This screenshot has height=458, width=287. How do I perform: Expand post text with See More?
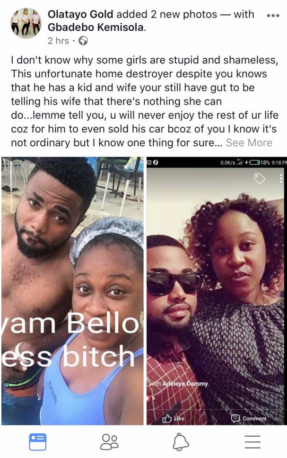pos(249,142)
